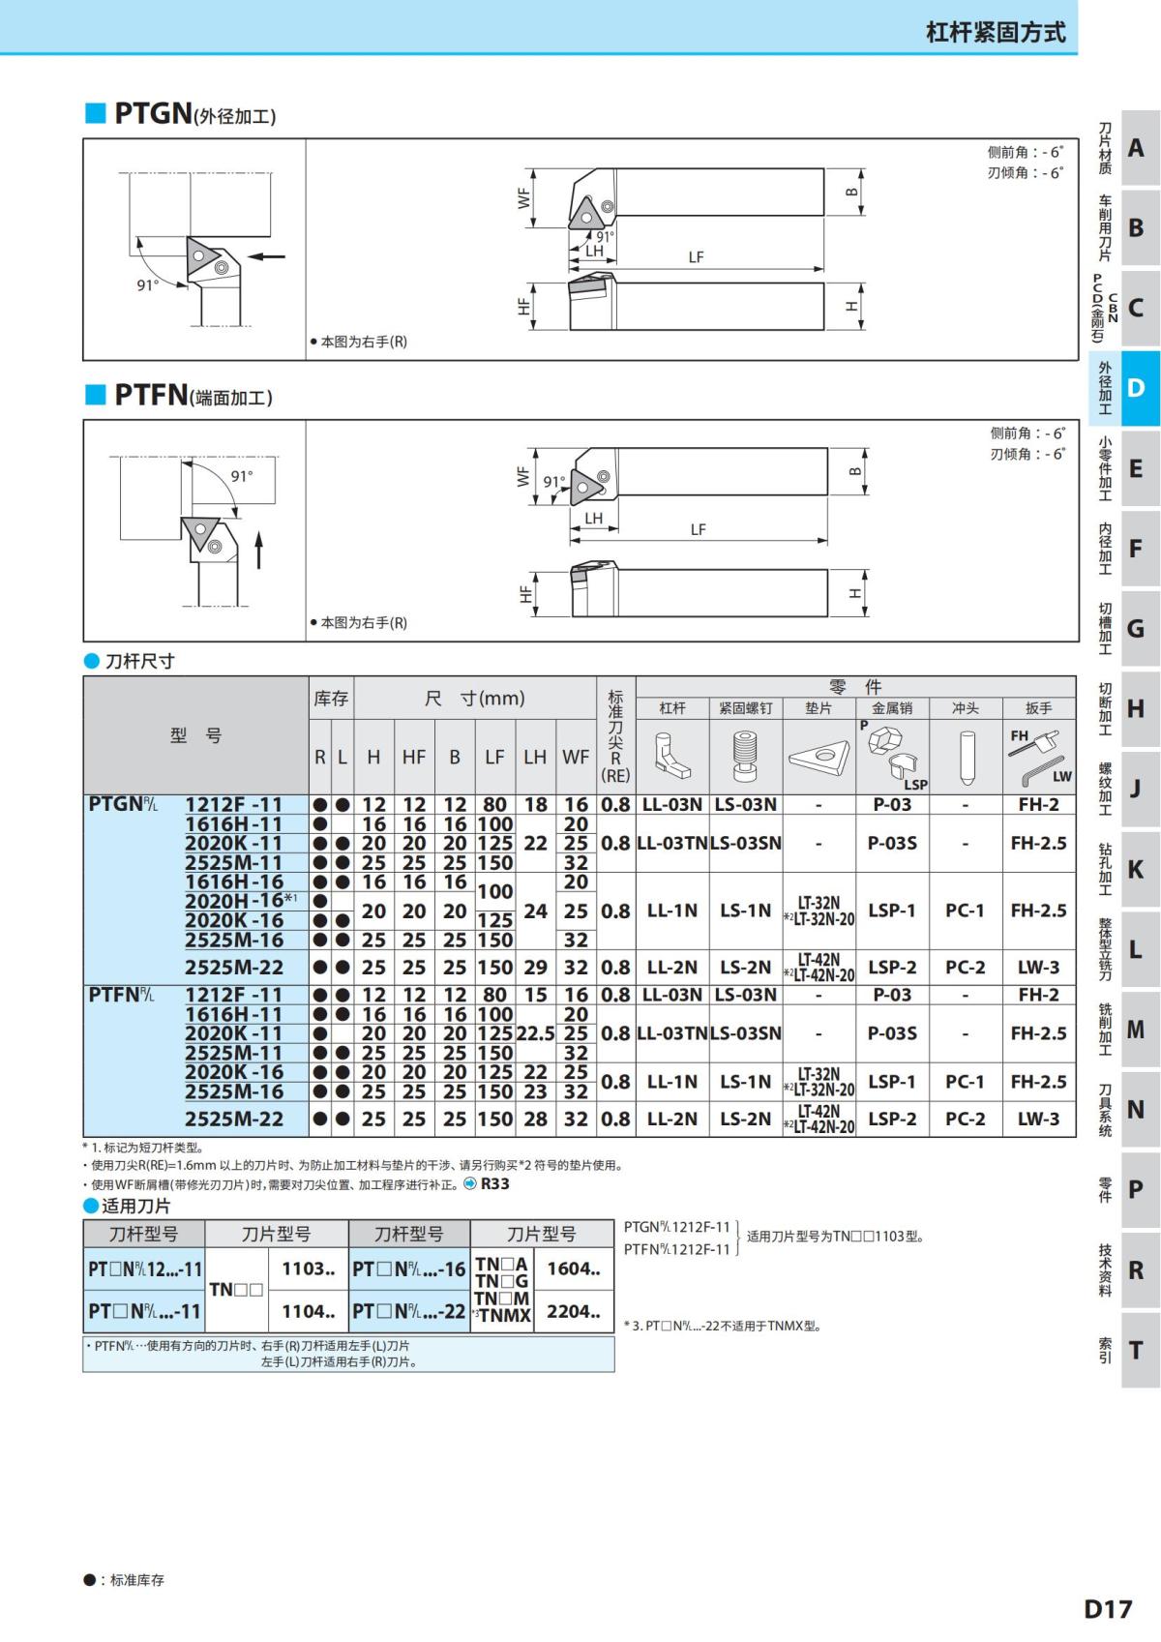Click the page number D17
This screenshot has width=1161, height=1642.
coord(1107,1608)
